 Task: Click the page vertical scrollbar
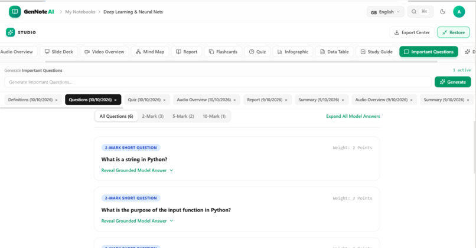pos(474,147)
